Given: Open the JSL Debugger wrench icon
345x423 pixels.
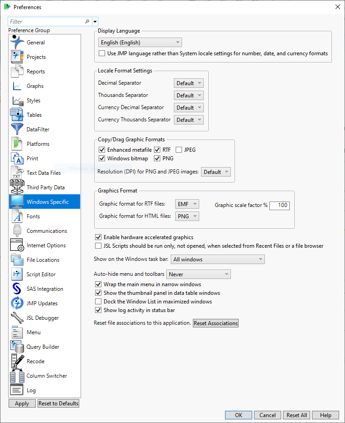Looking at the screenshot, I should point(17,317).
